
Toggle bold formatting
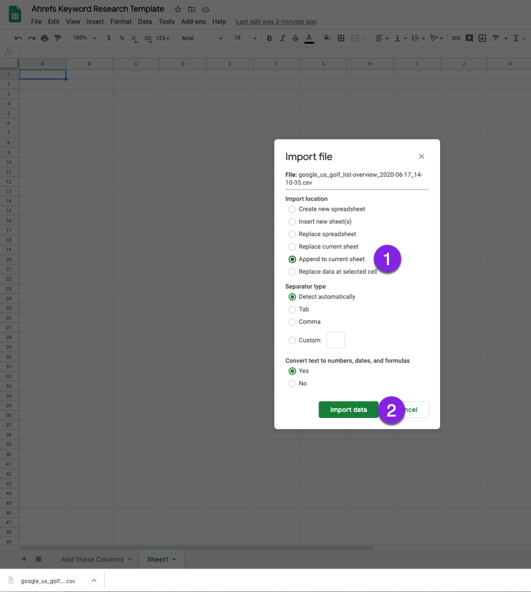[x=269, y=38]
